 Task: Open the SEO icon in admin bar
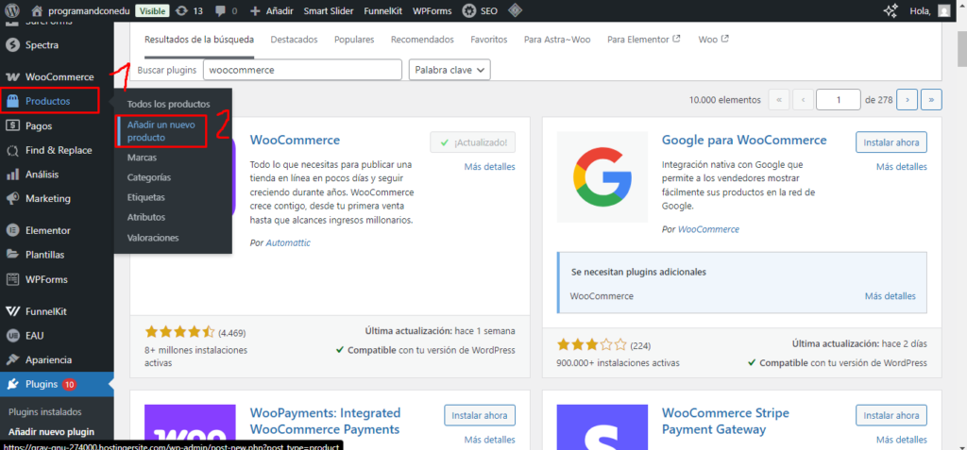468,11
